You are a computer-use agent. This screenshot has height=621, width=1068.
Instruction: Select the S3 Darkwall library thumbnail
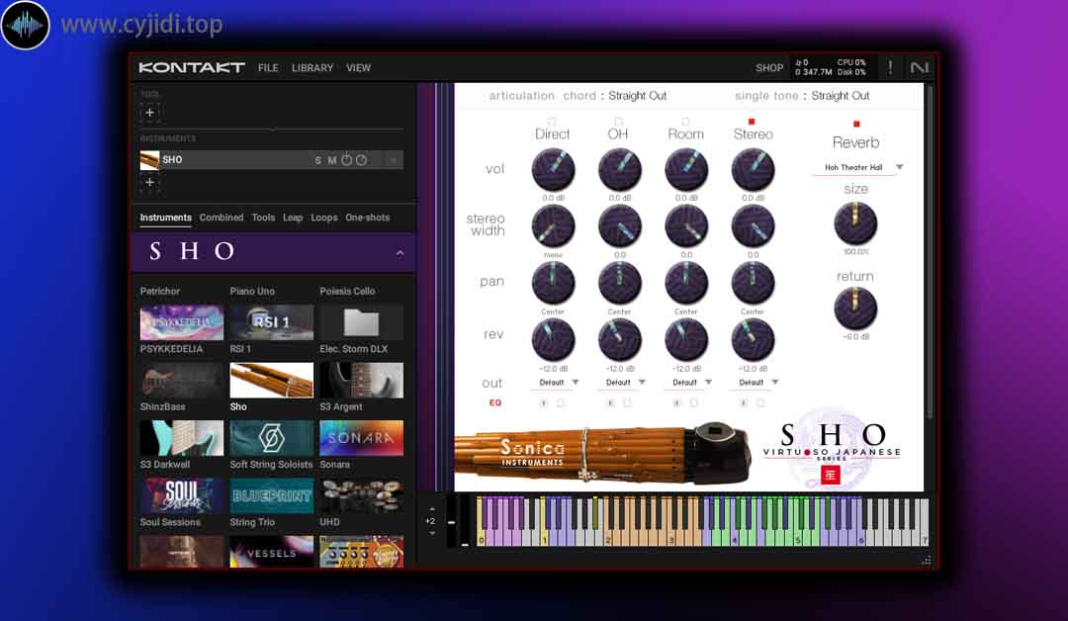click(182, 438)
